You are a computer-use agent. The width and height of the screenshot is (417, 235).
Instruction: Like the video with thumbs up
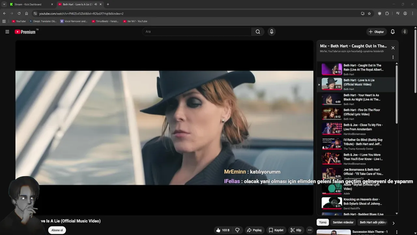click(x=223, y=230)
